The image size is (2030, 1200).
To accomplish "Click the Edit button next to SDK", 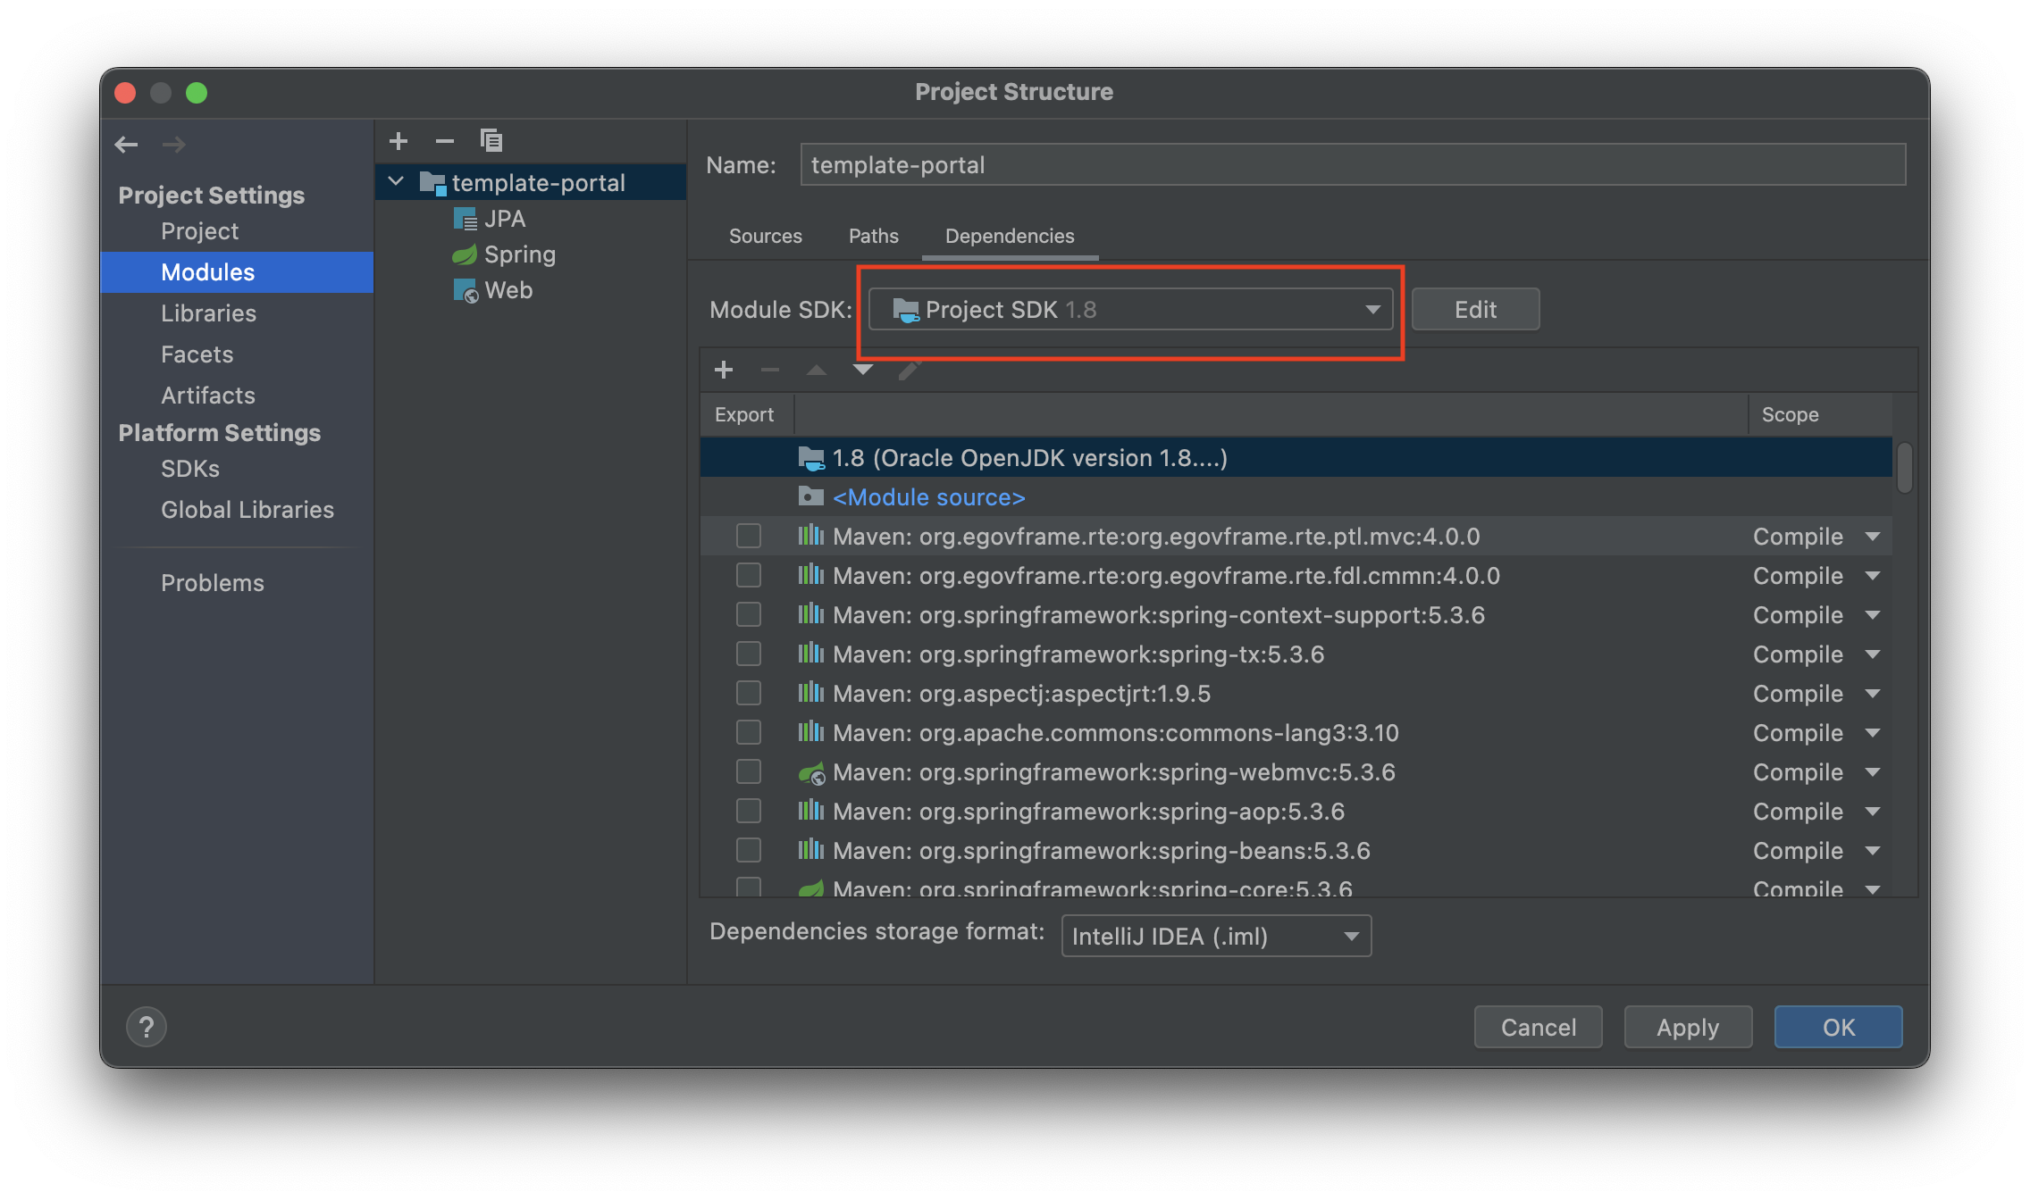I will pos(1475,310).
